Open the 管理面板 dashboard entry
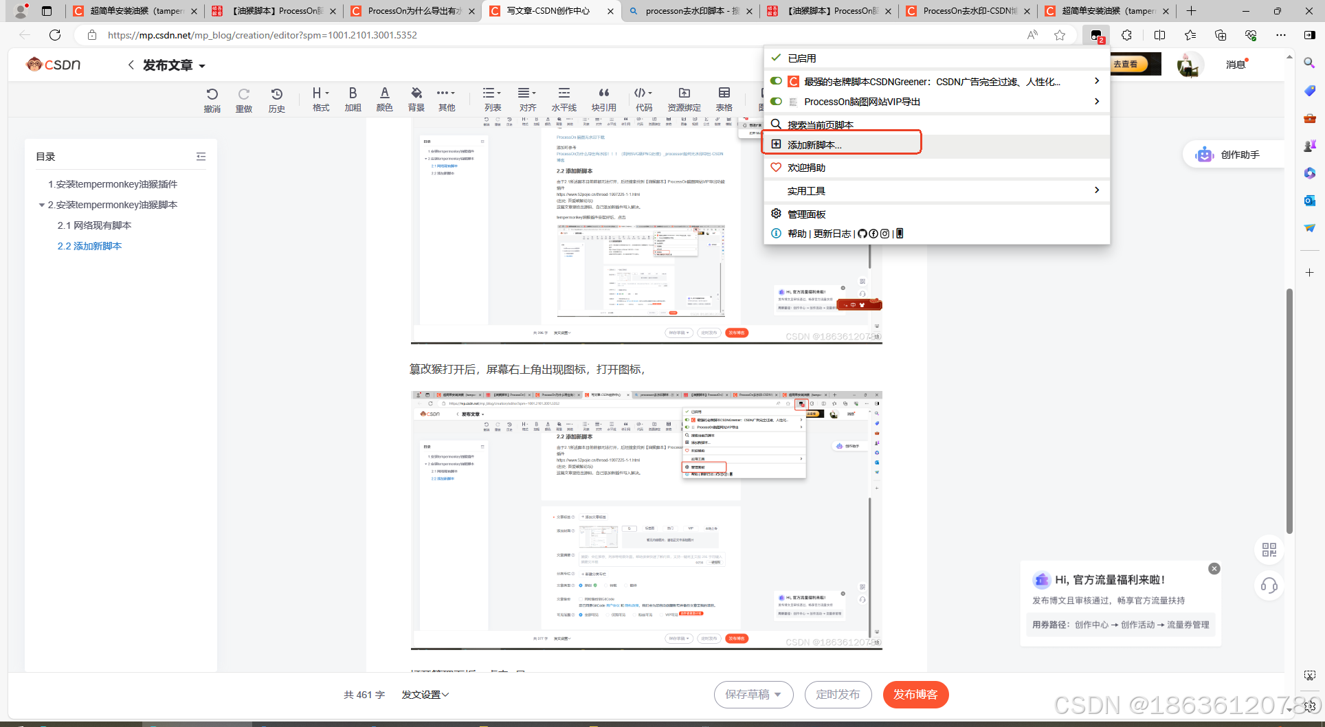1325x727 pixels. pyautogui.click(x=937, y=214)
